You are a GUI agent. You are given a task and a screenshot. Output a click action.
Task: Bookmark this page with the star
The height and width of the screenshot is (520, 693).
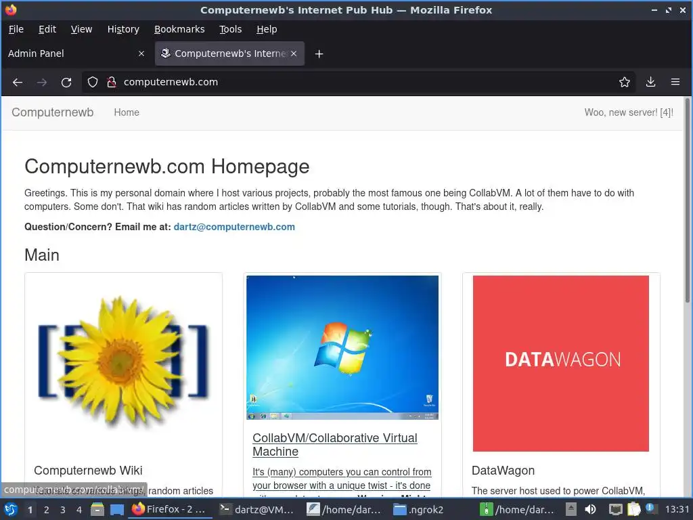click(x=624, y=82)
